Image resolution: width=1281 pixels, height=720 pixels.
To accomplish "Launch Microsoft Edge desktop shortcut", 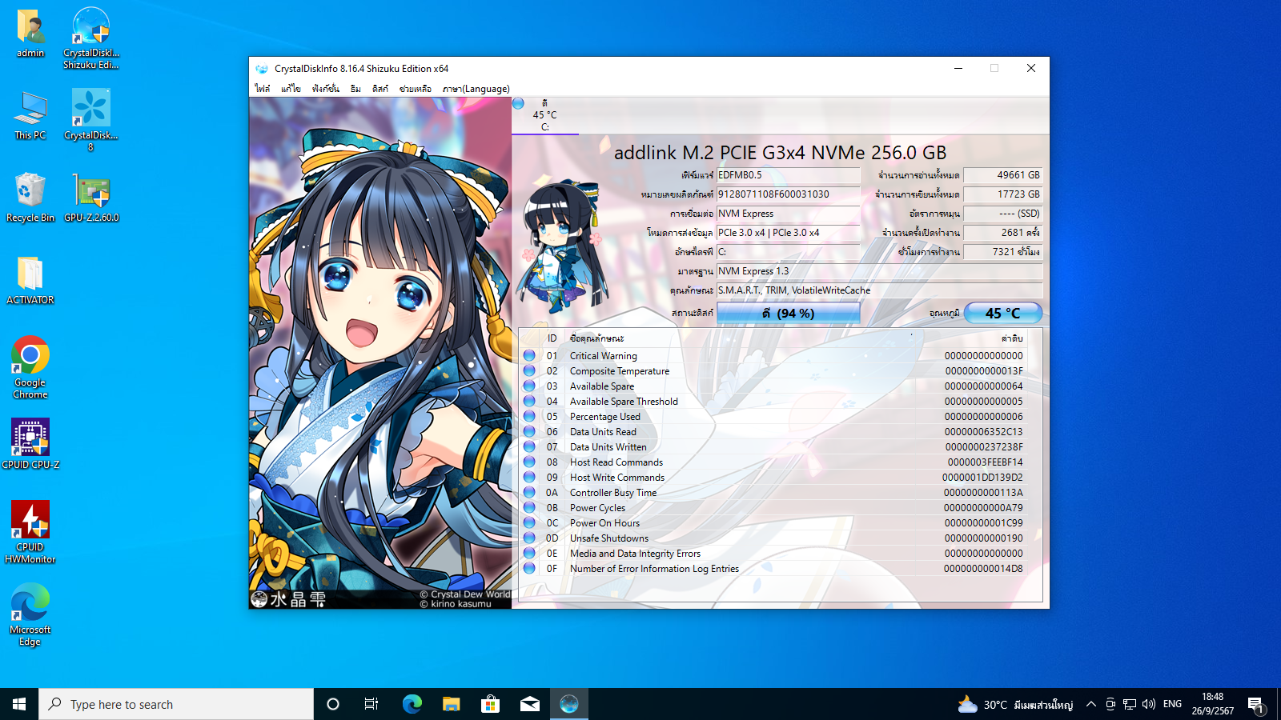I will click(x=30, y=614).
